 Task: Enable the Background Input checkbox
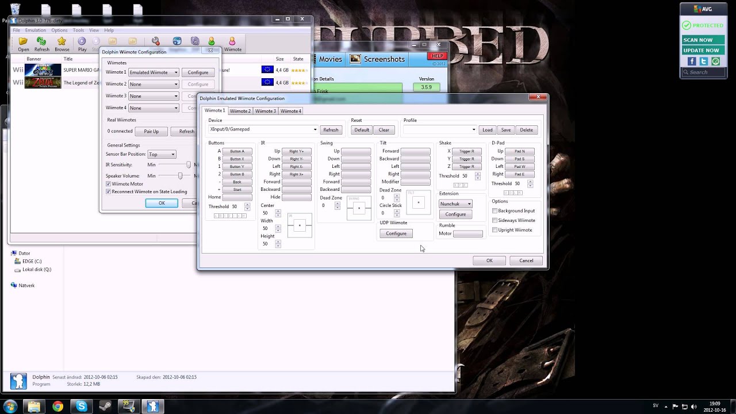tap(494, 211)
